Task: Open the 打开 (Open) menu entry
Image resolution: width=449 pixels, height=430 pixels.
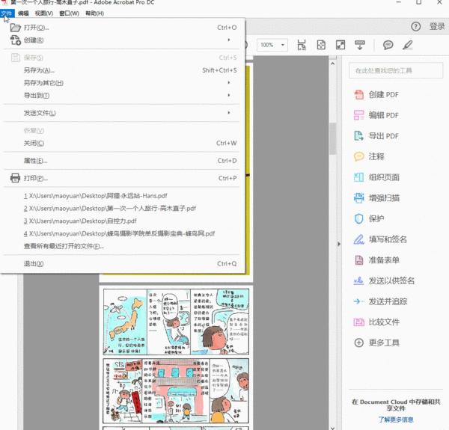Action: coord(122,28)
